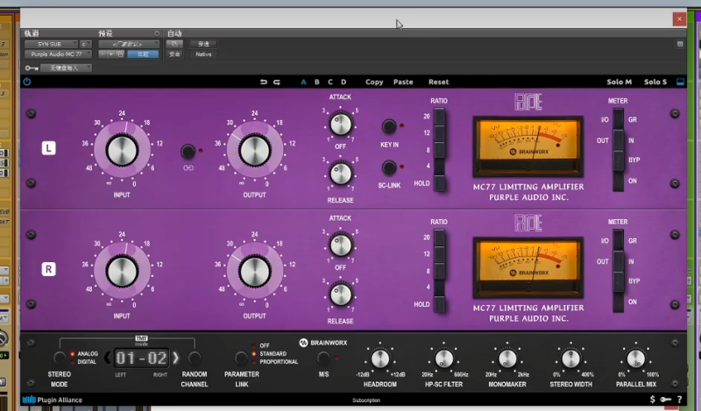Open the insert slot 'c' dropdown
Viewport: 701px width, 411px height.
[x=85, y=44]
